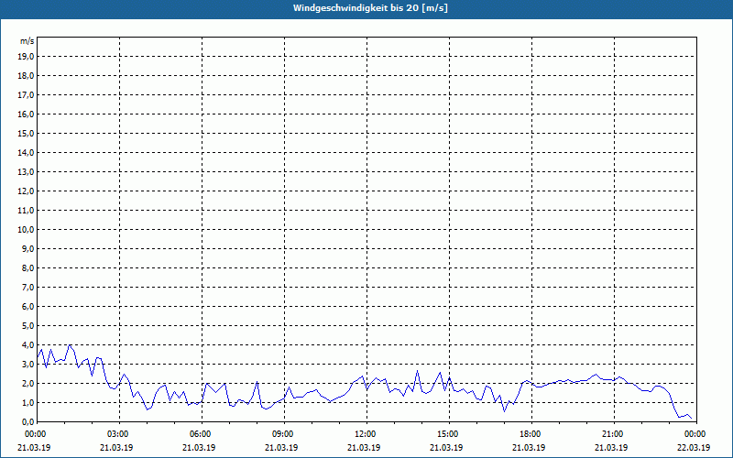
Task: Click the 18:00 time axis label
Action: (x=532, y=434)
